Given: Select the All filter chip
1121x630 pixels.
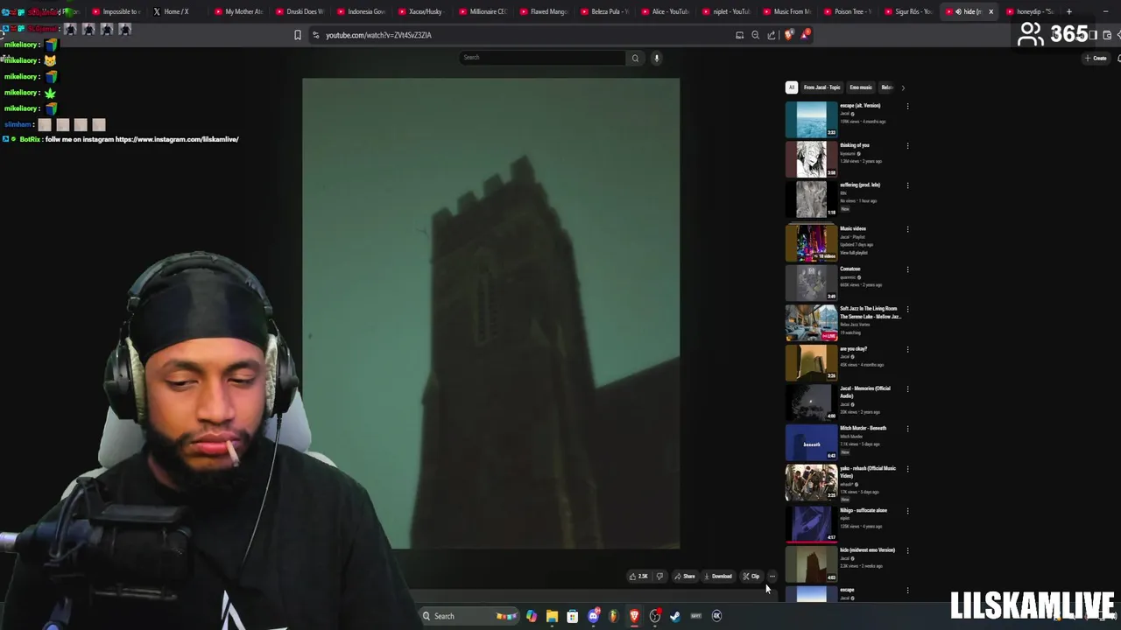Looking at the screenshot, I should click(x=792, y=87).
